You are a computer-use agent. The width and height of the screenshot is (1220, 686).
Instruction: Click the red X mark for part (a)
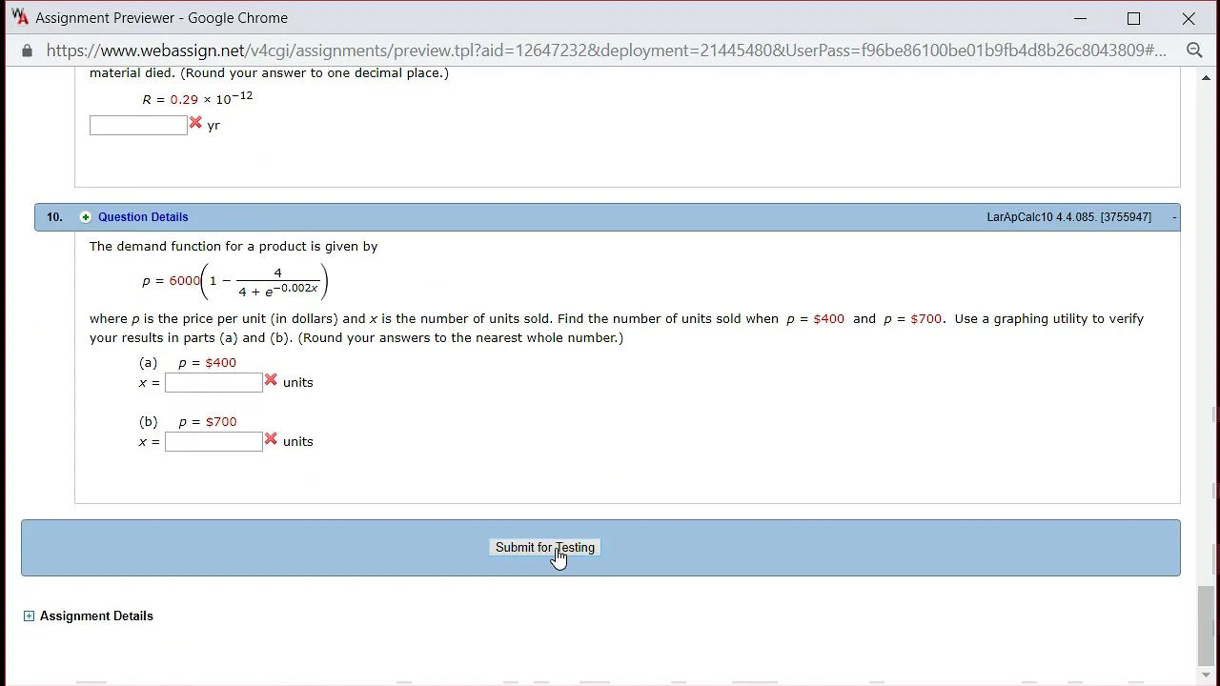coord(271,380)
